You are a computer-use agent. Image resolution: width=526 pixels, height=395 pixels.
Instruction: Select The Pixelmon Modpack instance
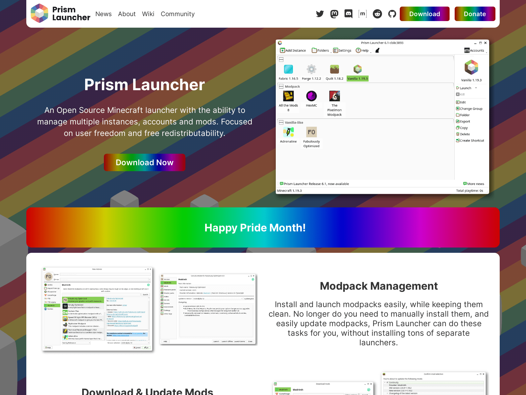point(334,104)
